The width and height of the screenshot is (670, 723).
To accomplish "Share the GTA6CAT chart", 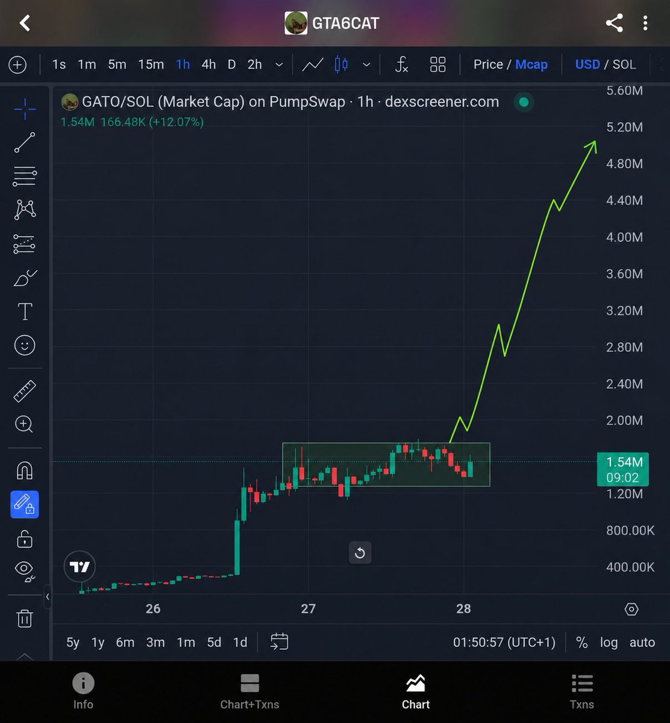I will click(614, 23).
